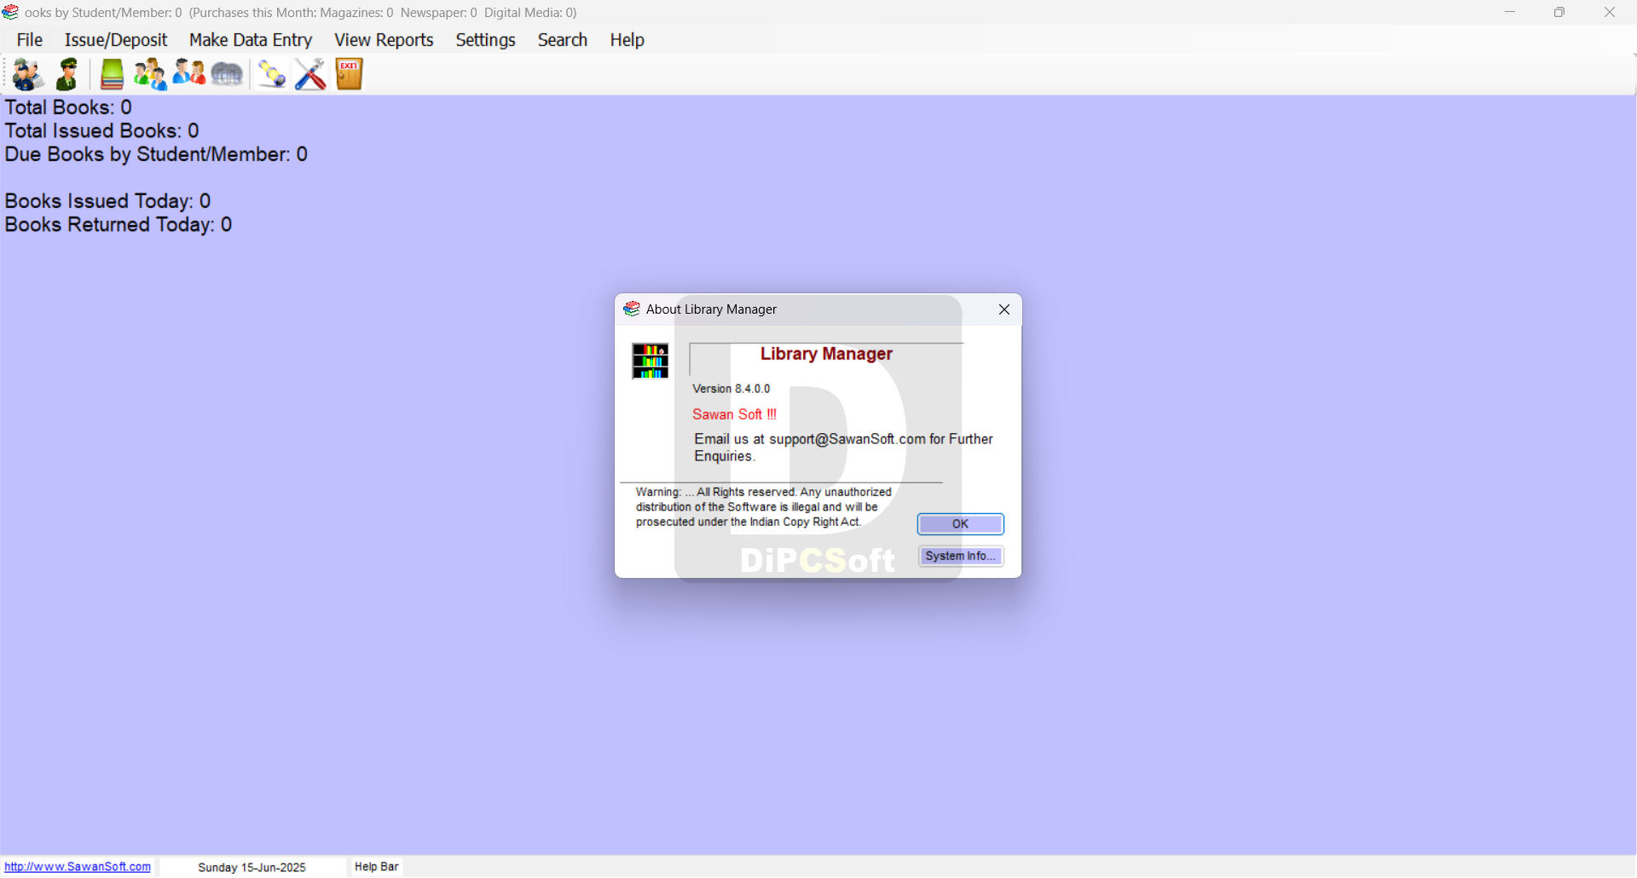Click the green-uniform officer toolbar icon
Viewport: 1637px width, 878px height.
[x=67, y=74]
